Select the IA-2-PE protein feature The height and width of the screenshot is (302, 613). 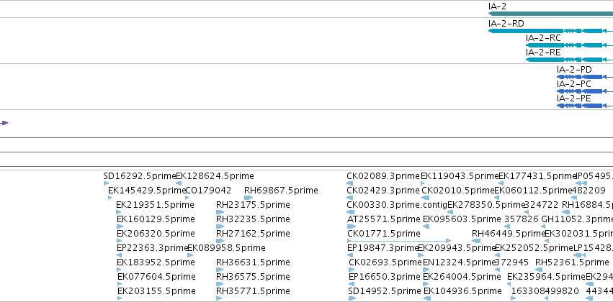tap(585, 106)
